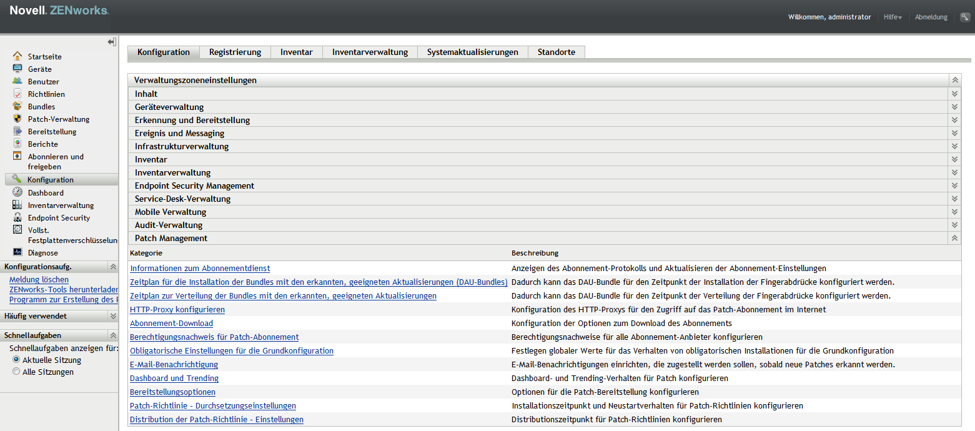Click the Novell ZENworks logo
Viewport: 975px width, 431px height.
59,11
